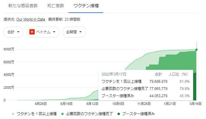Viewport: 206px width, 119px height.
Task: Click the 44,053,278 value in tooltip
Action: (x=158, y=96)
